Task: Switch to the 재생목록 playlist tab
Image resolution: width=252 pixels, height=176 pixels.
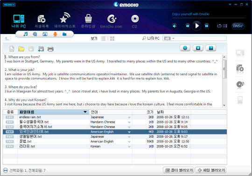Action: coord(42,21)
